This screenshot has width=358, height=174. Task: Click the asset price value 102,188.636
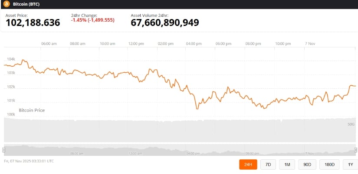[33, 23]
